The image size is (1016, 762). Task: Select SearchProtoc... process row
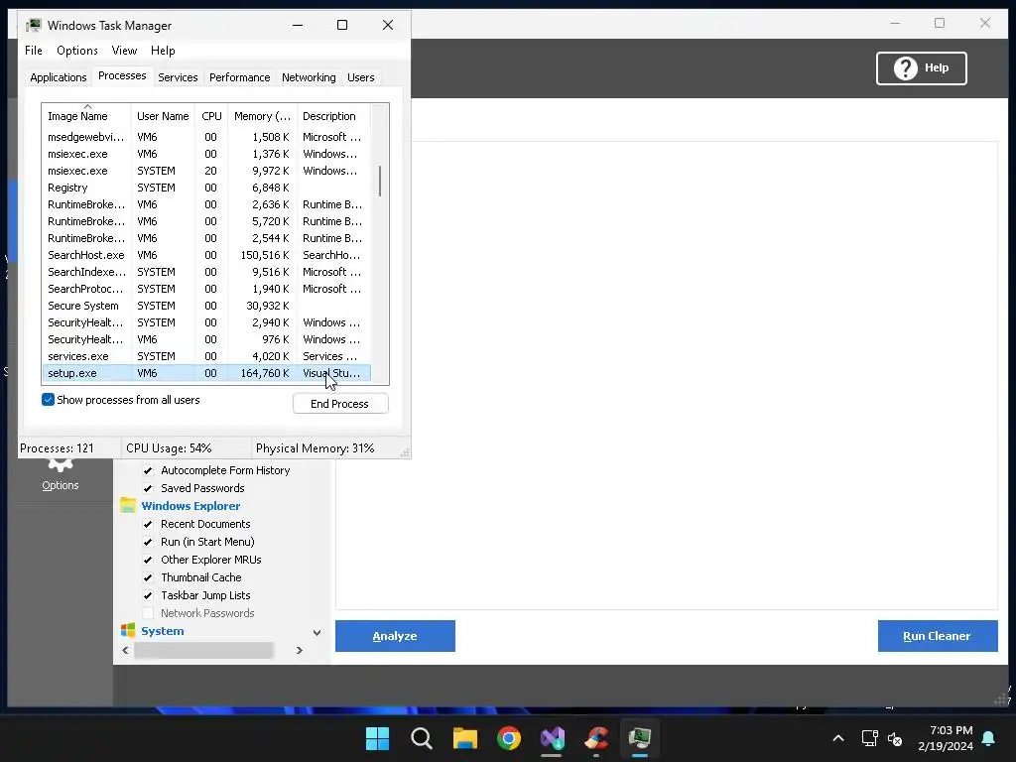[x=206, y=289]
